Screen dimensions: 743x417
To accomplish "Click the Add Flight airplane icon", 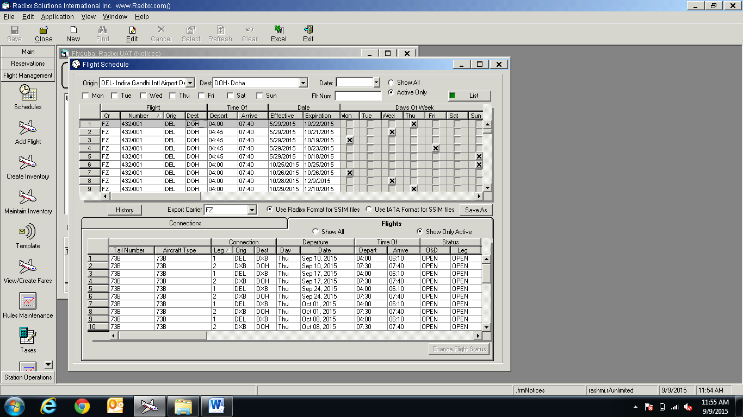I will [28, 128].
